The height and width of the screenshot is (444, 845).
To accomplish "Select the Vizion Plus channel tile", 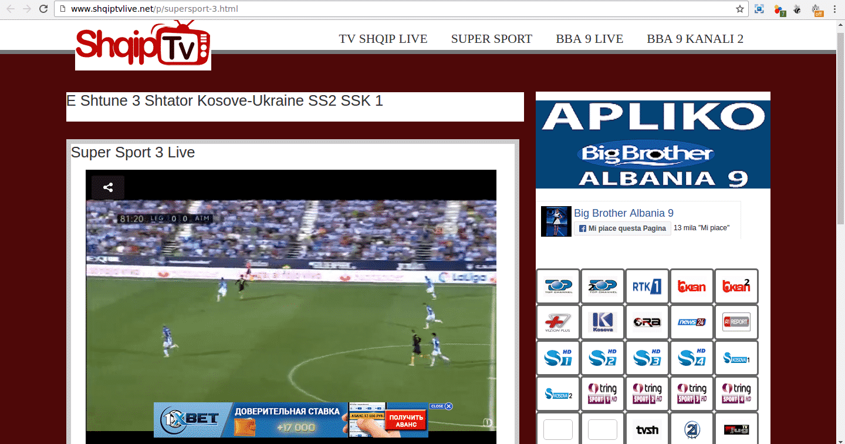I will (x=558, y=322).
